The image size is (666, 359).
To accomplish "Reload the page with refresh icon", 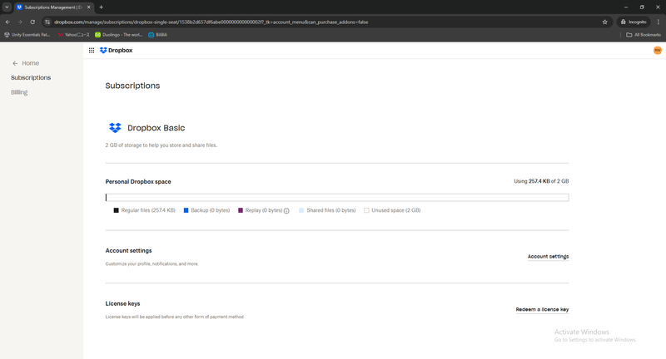I will tap(33, 22).
